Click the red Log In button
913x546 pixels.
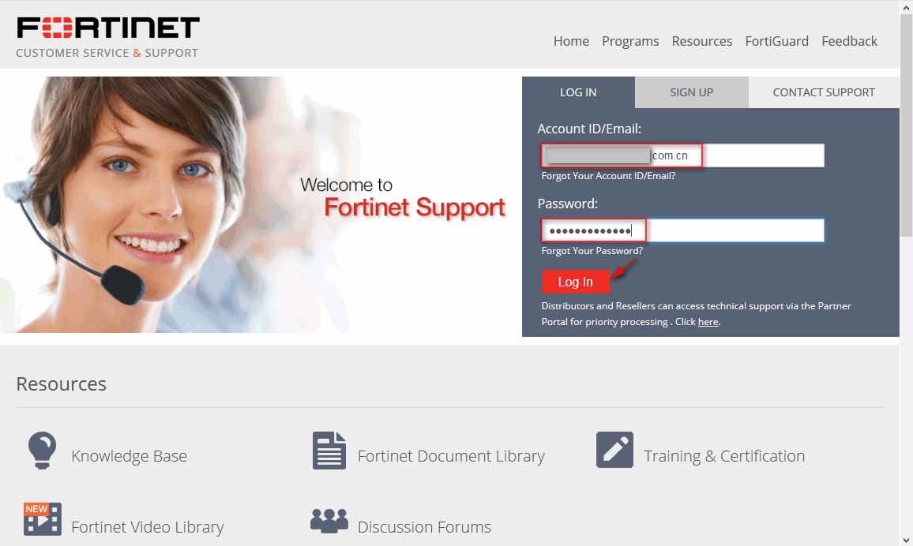575,282
